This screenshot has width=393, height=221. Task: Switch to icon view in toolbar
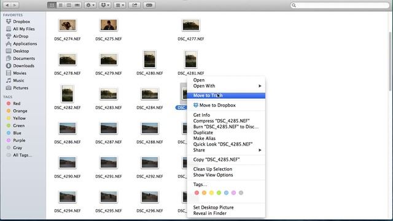point(52,5)
